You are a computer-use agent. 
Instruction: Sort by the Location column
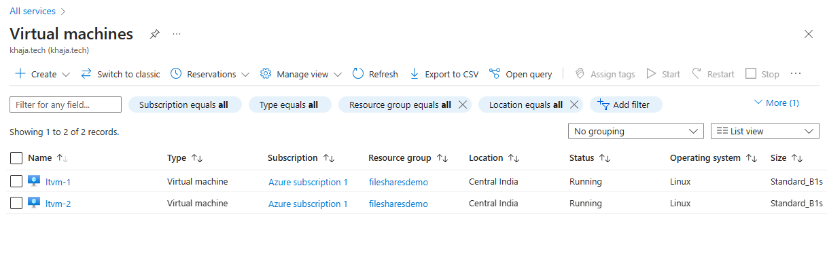pos(494,158)
